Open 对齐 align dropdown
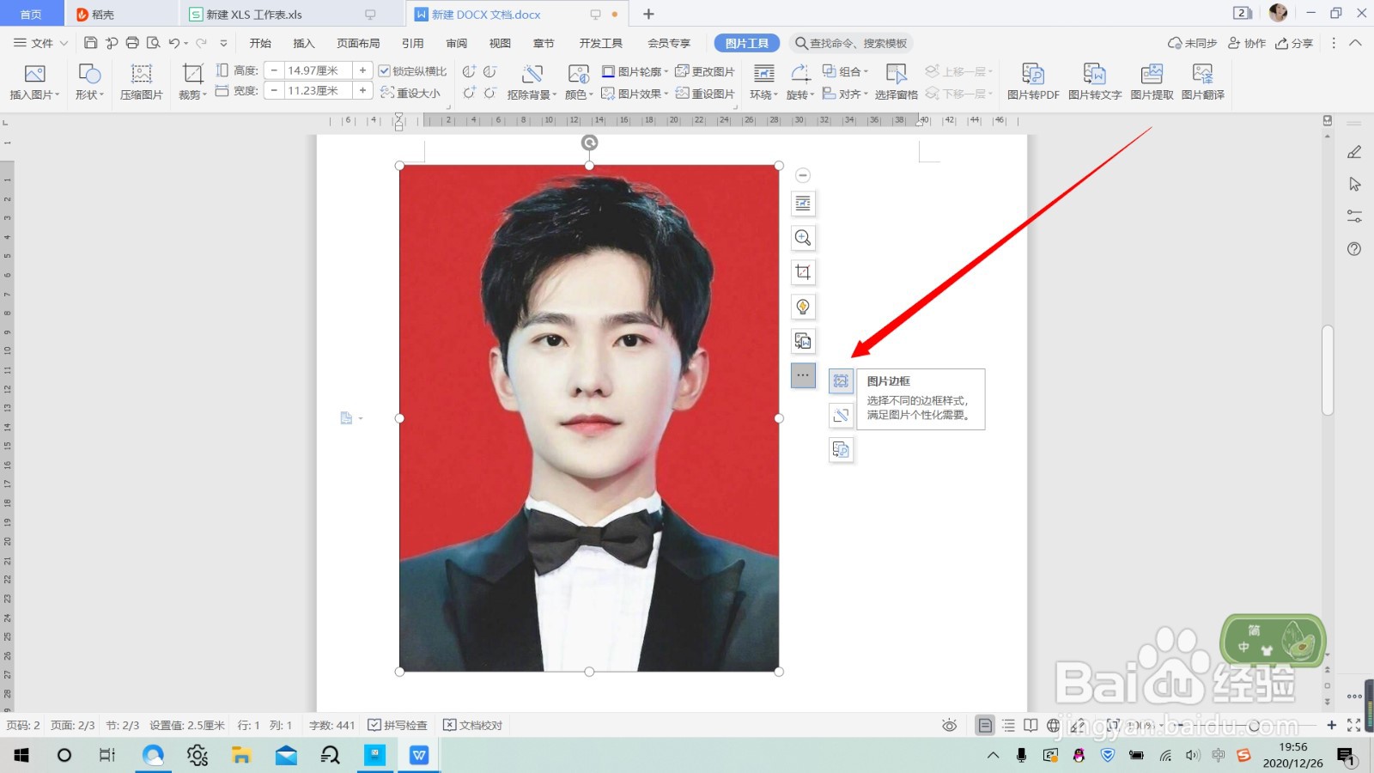1374x773 pixels. point(845,94)
